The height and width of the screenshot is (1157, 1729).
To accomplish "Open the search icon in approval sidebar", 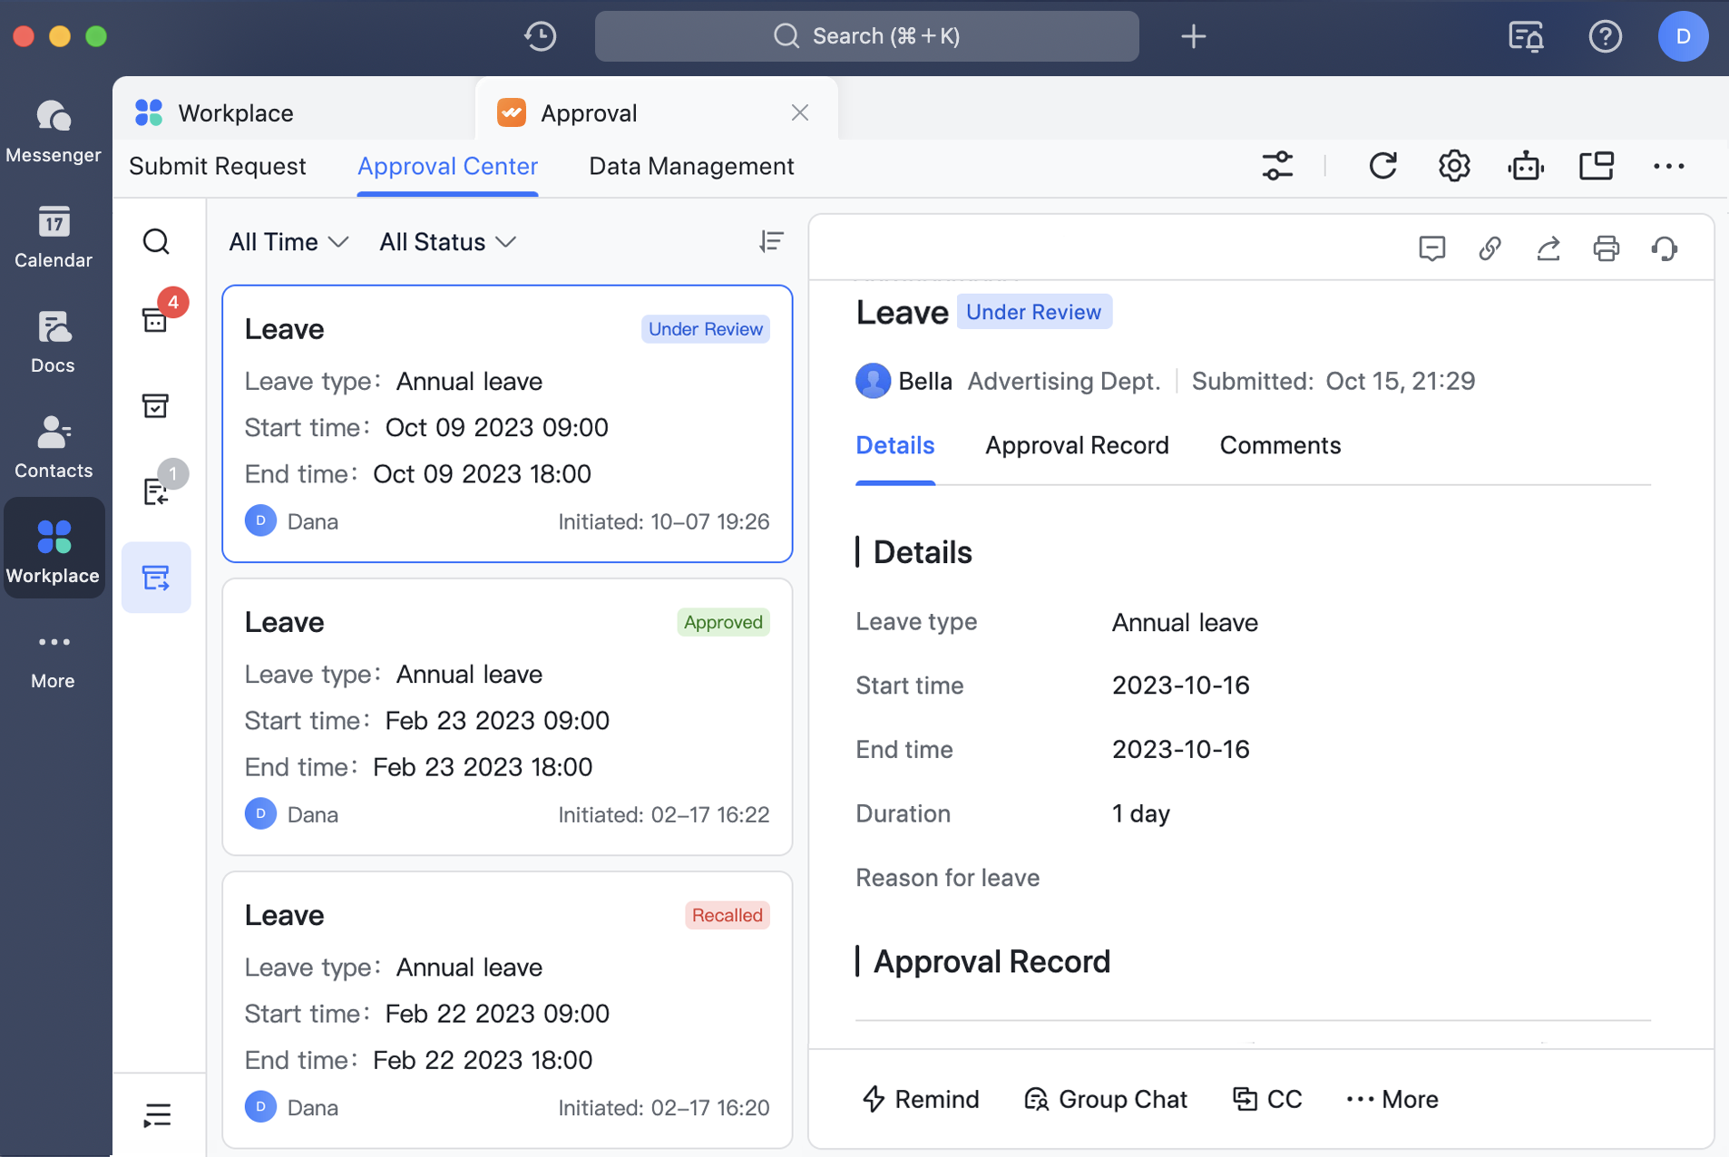I will pyautogui.click(x=156, y=241).
